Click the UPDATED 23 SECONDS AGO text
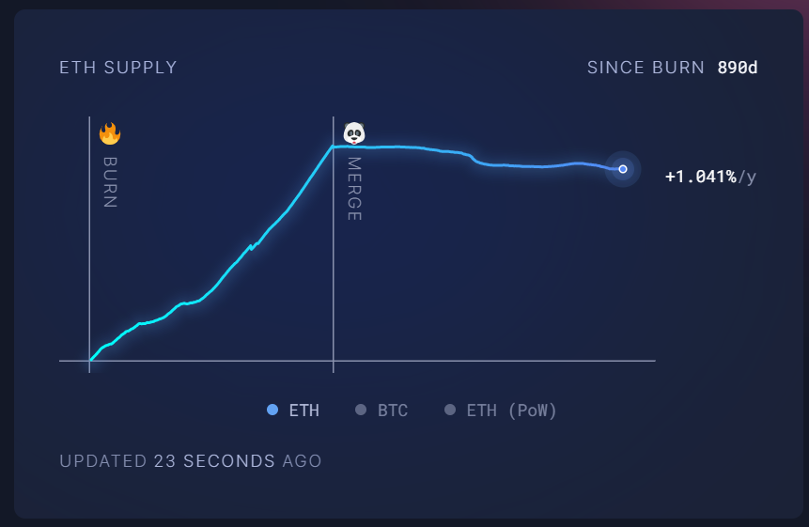Image resolution: width=809 pixels, height=527 pixels. (191, 461)
